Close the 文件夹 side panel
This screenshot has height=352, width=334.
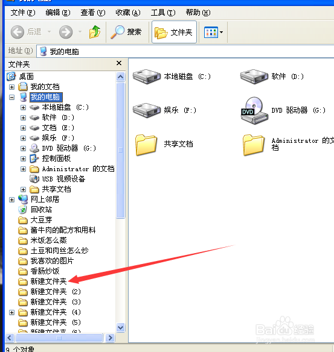(x=119, y=63)
